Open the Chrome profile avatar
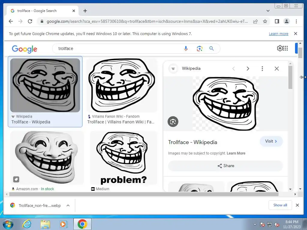Screen dimensions: 307x230 286,21
